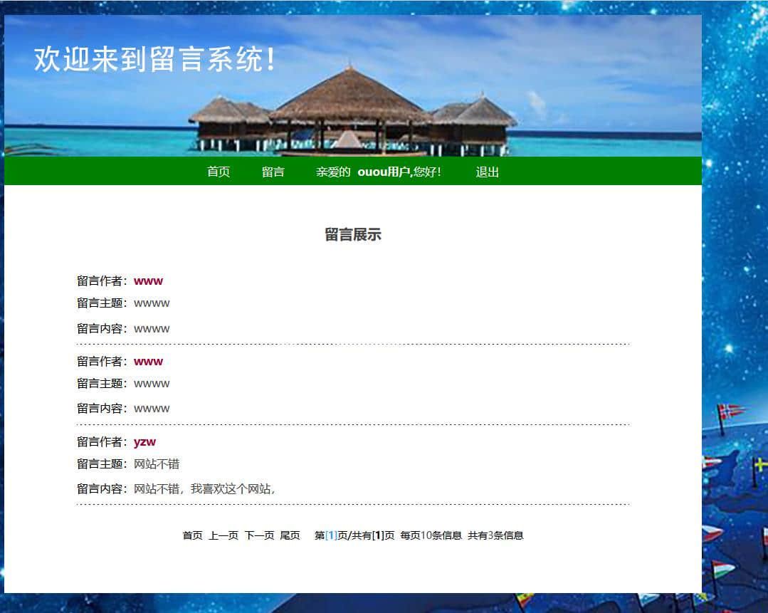
Task: Click the 共有3条信息 total count text
Action: [x=495, y=535]
